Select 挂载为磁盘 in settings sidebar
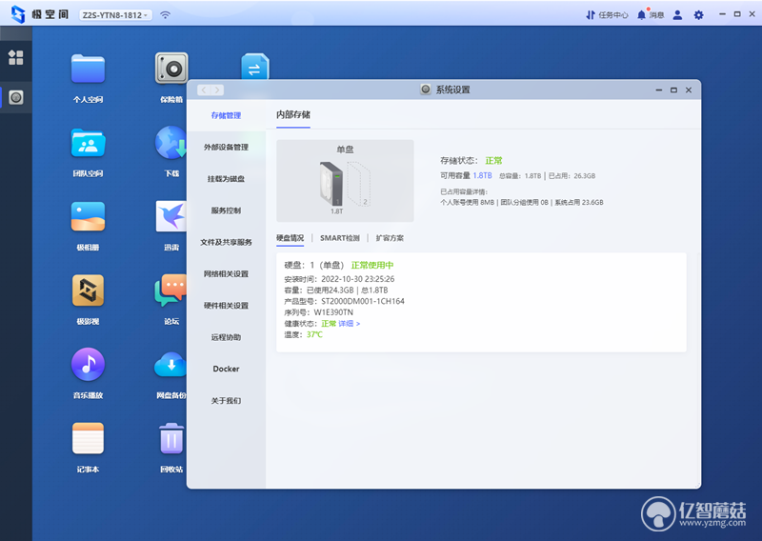This screenshot has height=541, width=762. click(x=226, y=178)
